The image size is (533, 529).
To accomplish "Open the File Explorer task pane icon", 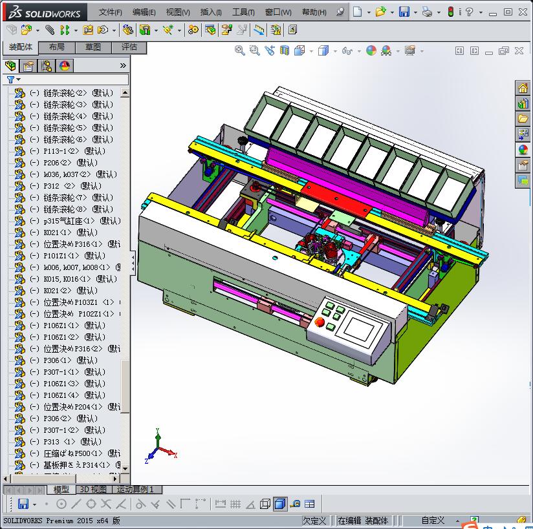I will point(523,118).
